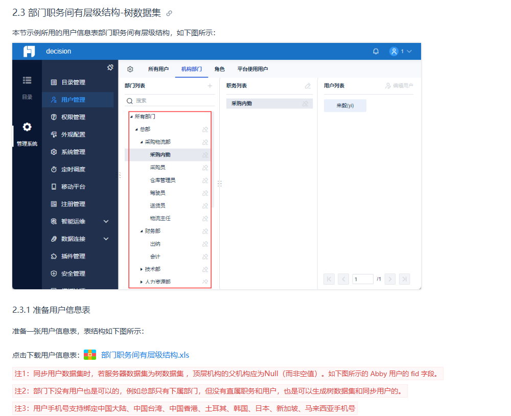The width and height of the screenshot is (511, 416).
Task: Select 采购内勤 in department tree
Action: click(x=160, y=155)
